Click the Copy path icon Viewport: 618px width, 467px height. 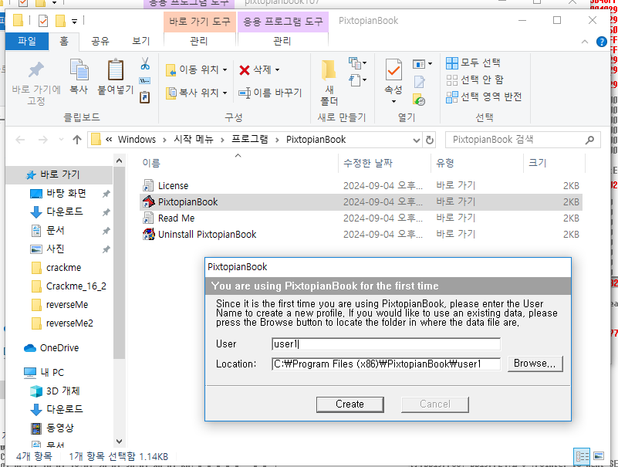145,81
